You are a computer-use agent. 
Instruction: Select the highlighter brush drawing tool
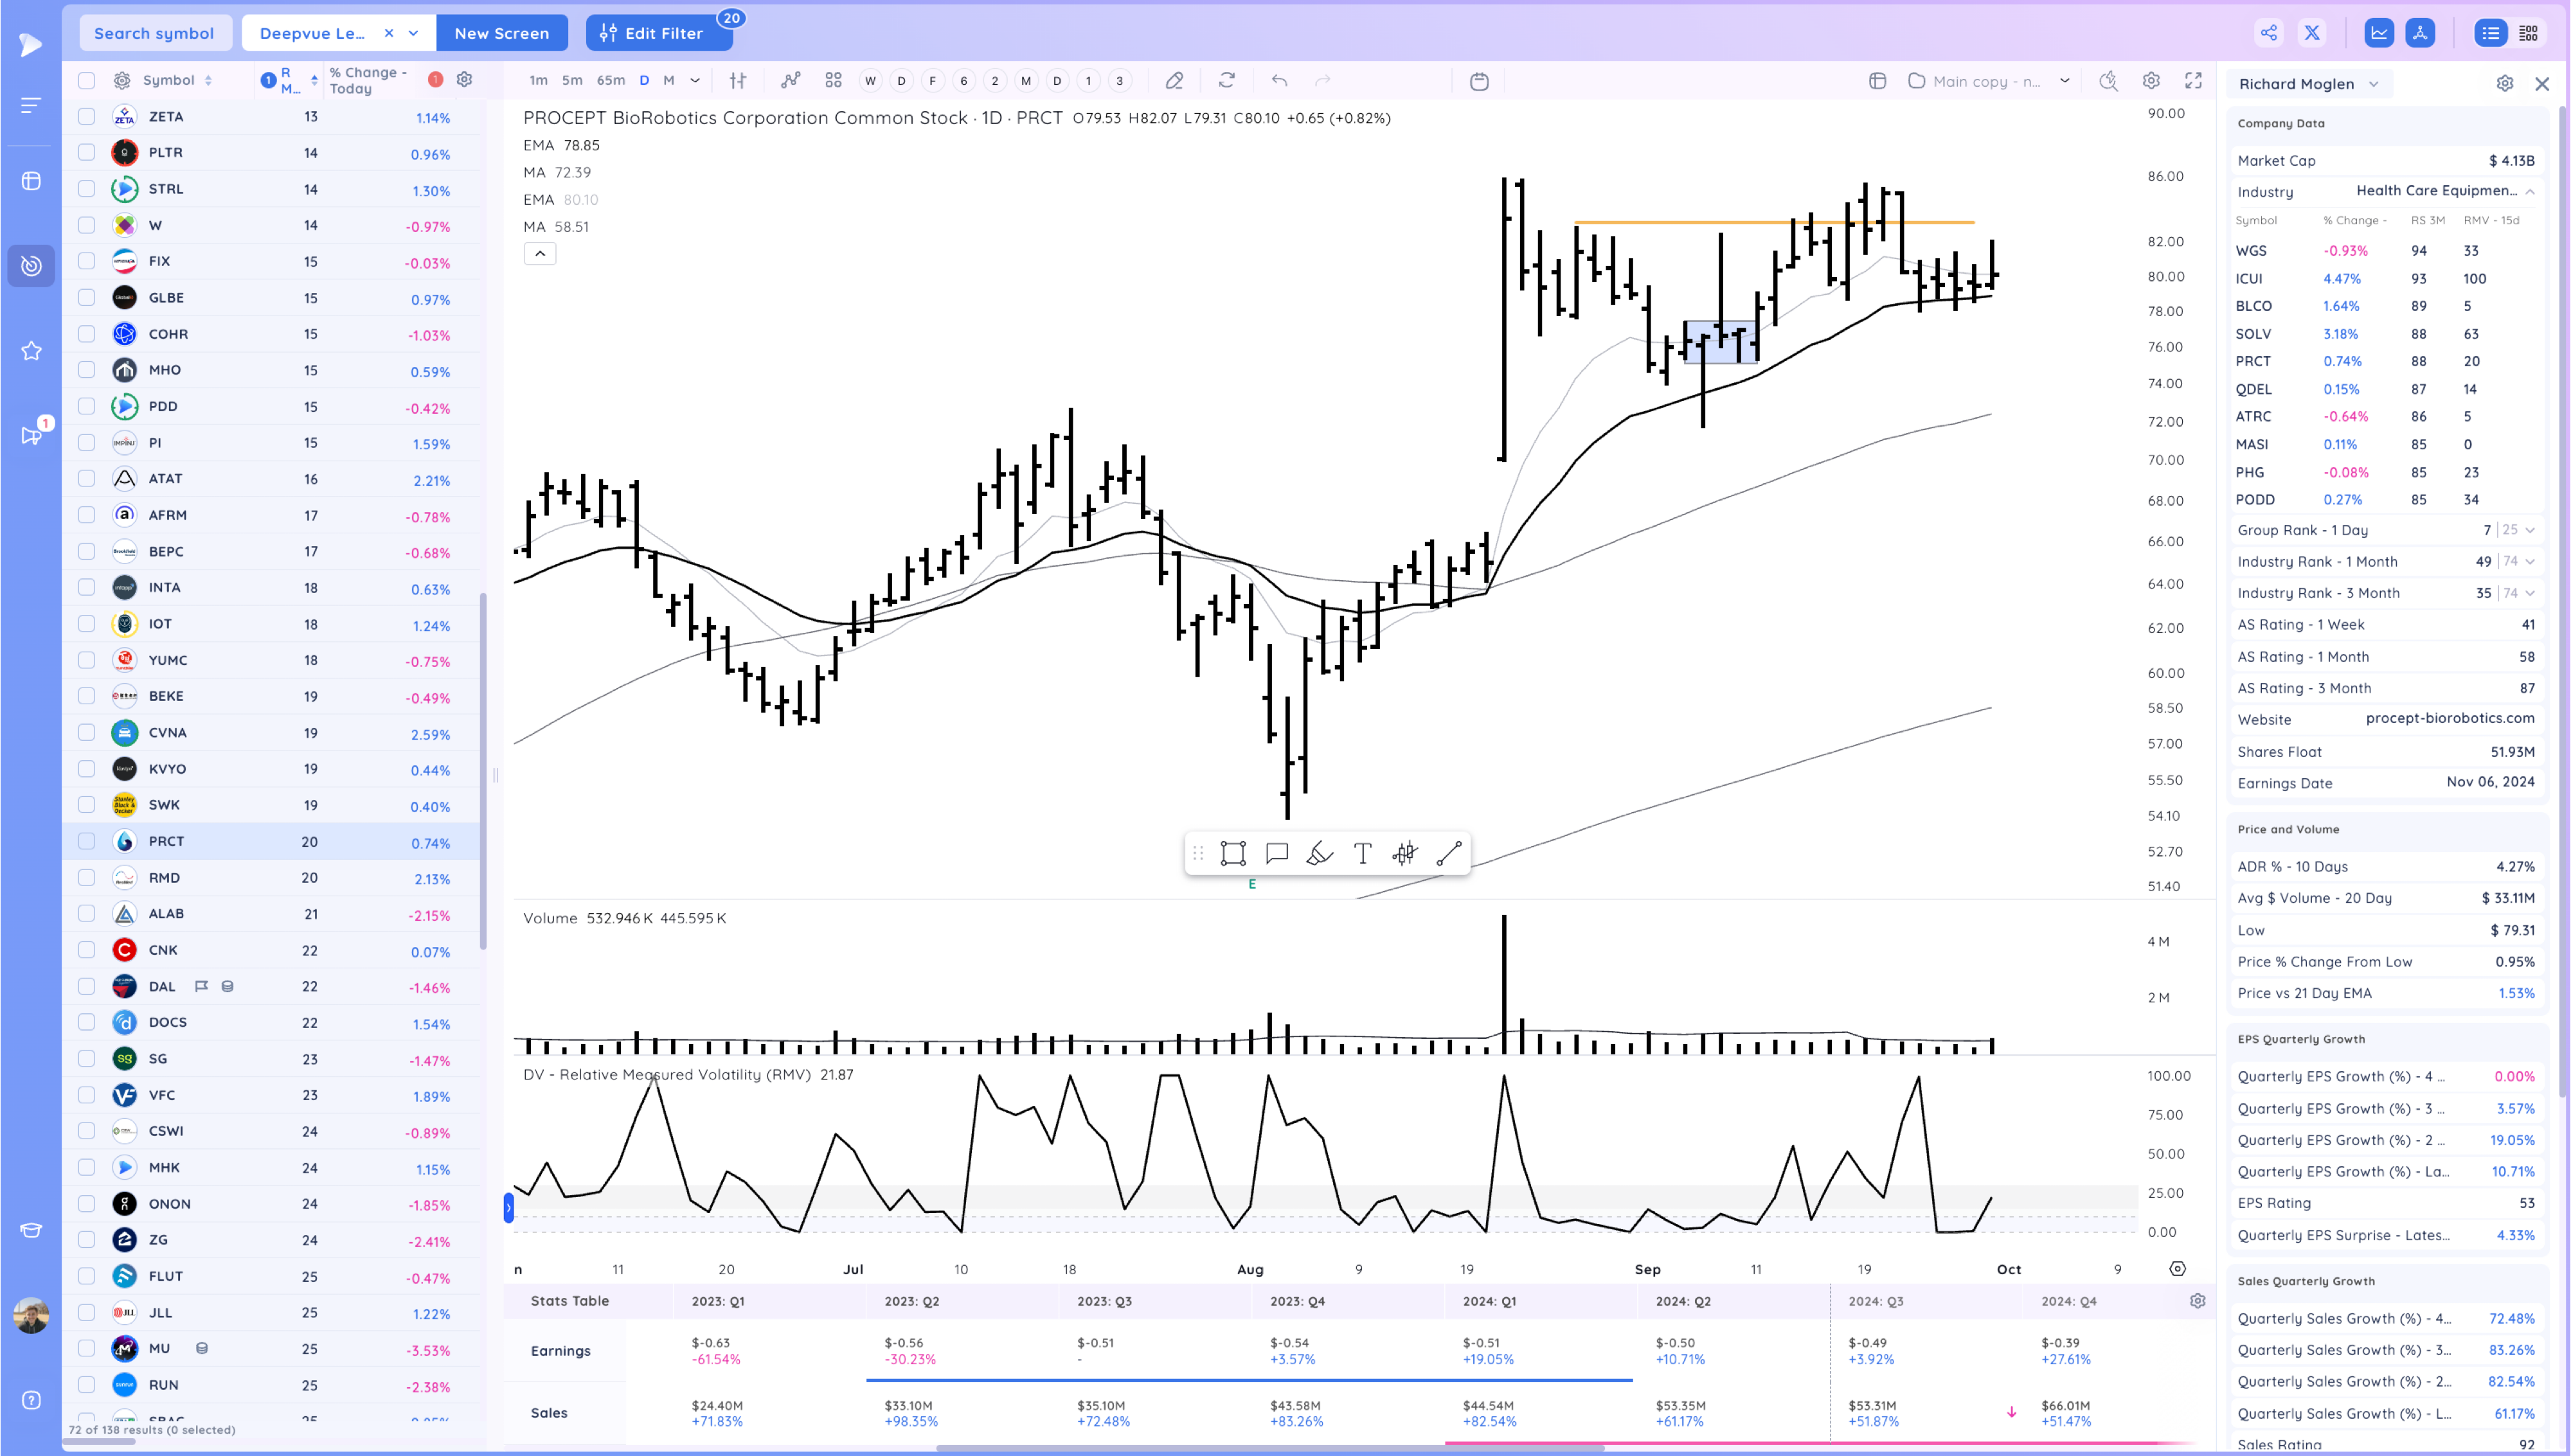[1319, 853]
